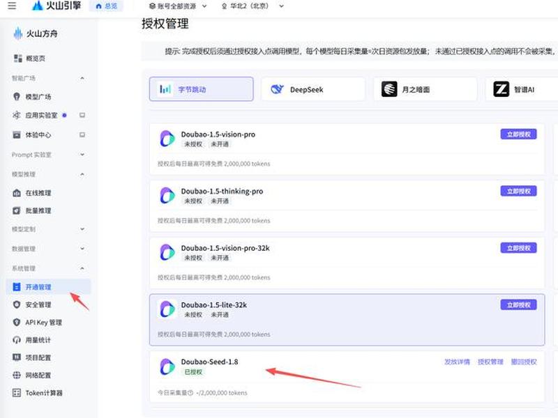The width and height of the screenshot is (558, 418).
Task: Open the hamburger menu at top left
Action: 12,6
